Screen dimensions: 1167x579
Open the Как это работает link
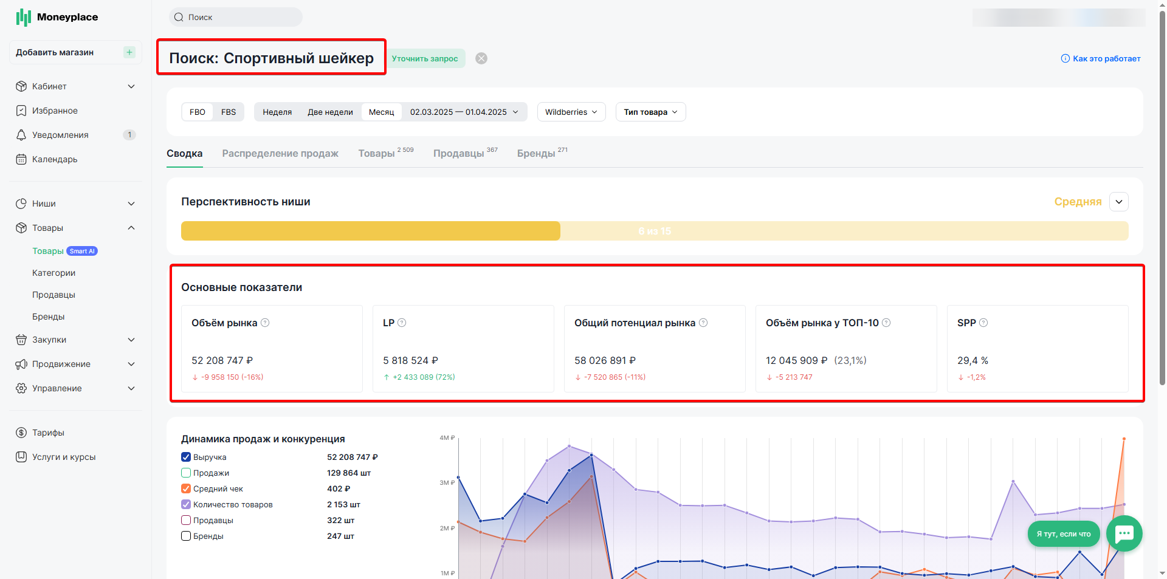pos(1101,58)
